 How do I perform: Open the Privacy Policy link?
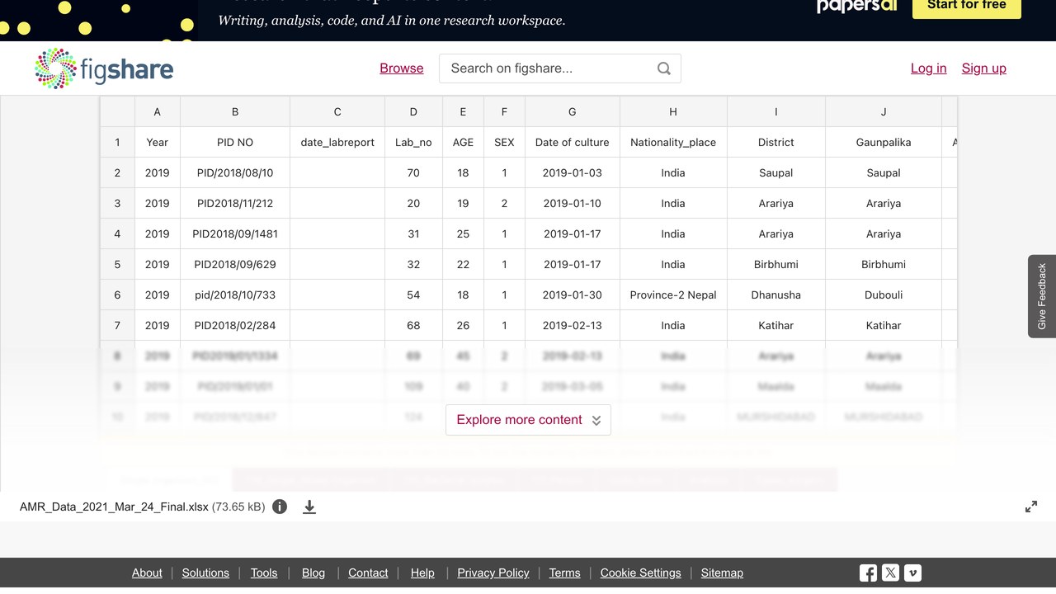click(493, 573)
